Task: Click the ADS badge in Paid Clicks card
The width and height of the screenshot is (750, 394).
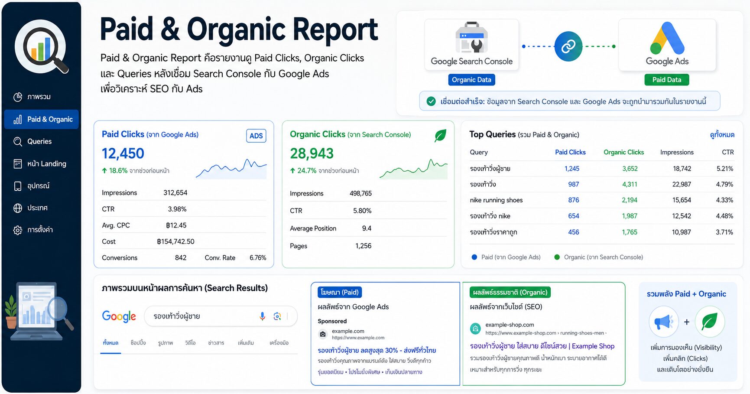Action: pyautogui.click(x=256, y=136)
